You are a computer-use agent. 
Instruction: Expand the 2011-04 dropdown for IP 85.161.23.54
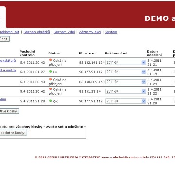click(126, 91)
